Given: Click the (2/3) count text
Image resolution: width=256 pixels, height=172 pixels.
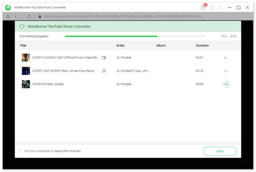Looking at the screenshot, I should pyautogui.click(x=233, y=36).
